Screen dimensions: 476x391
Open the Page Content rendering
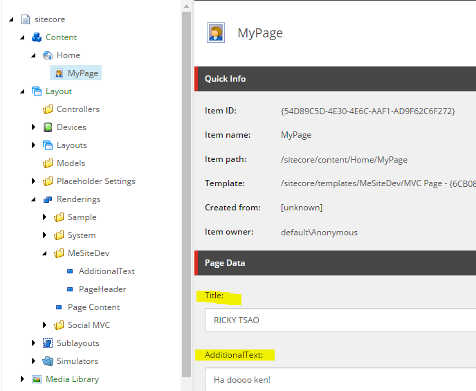click(x=93, y=307)
